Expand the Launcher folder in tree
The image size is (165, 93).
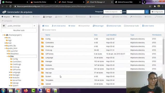[x=7, y=51]
